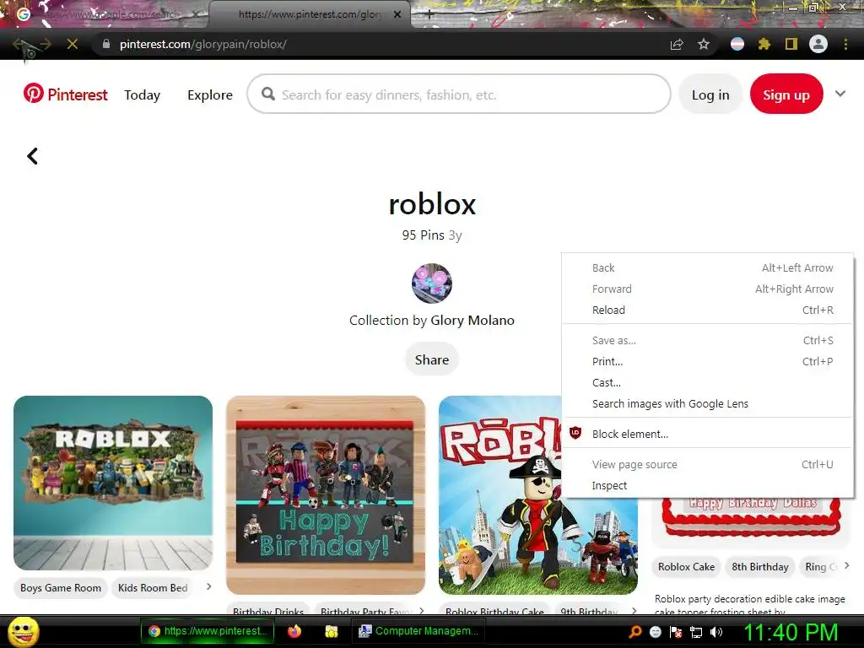Viewport: 864px width, 648px height.
Task: Toggle the browser side panel icon
Action: point(791,44)
